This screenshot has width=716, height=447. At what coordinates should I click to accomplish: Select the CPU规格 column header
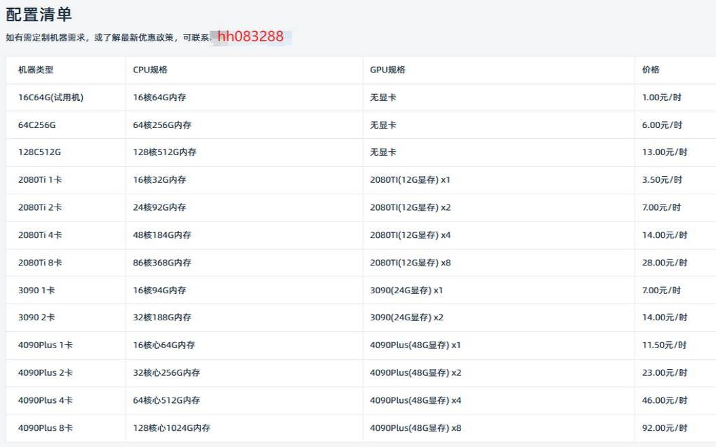[x=150, y=70]
